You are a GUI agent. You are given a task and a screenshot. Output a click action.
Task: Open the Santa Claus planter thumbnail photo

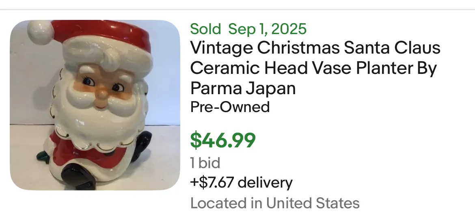[95, 105]
